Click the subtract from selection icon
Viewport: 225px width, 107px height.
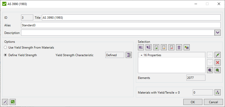[164, 47]
